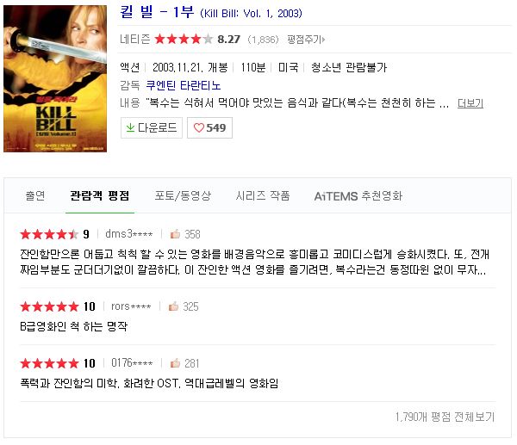Open 평점주기 rating arrow link

pyautogui.click(x=306, y=40)
